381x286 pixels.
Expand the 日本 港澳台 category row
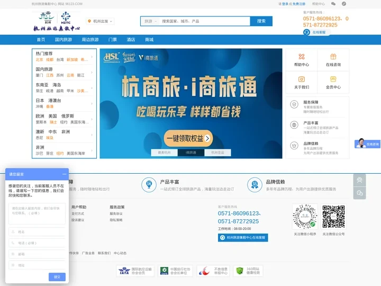pos(64,103)
